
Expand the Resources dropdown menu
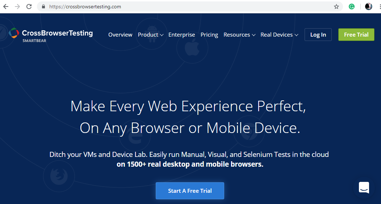[x=239, y=35]
